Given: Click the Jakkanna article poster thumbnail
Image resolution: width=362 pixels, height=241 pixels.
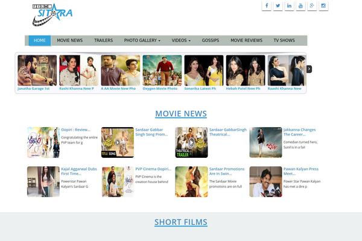Looking at the screenshot, I should [x=265, y=142].
